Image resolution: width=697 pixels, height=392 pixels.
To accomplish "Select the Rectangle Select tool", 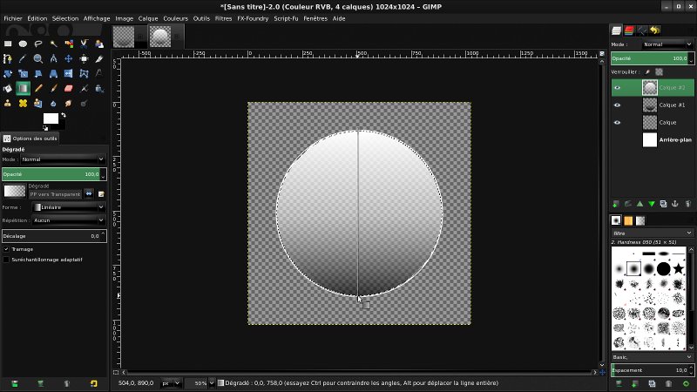I will [8, 44].
